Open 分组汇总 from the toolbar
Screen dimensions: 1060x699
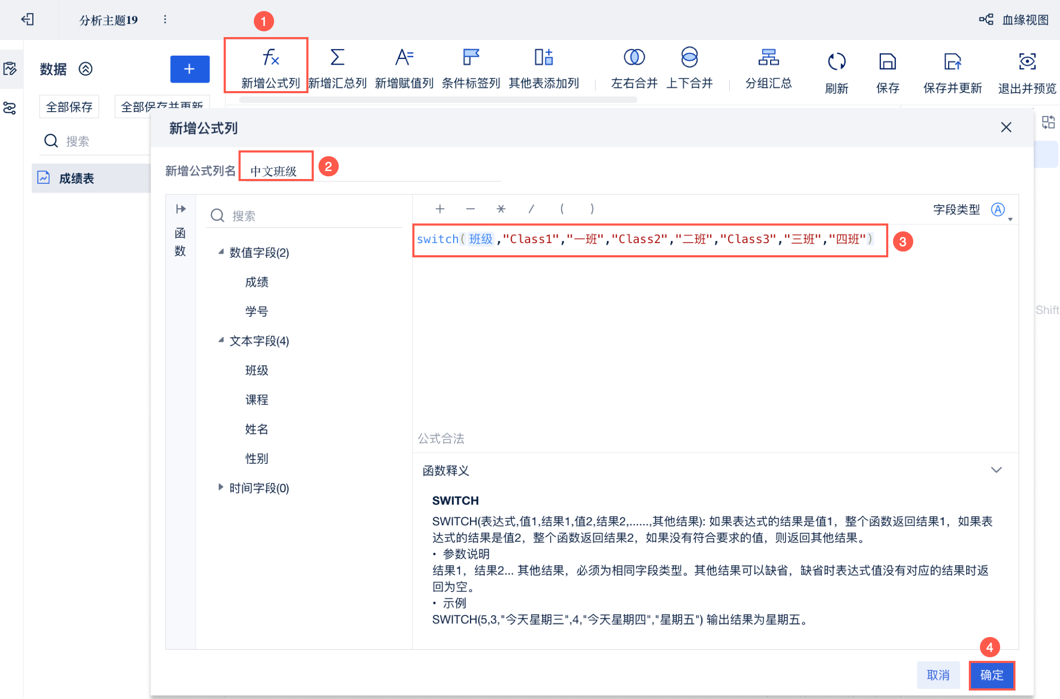point(768,58)
